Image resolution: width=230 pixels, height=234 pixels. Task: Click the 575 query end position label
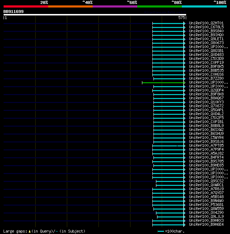[181, 18]
